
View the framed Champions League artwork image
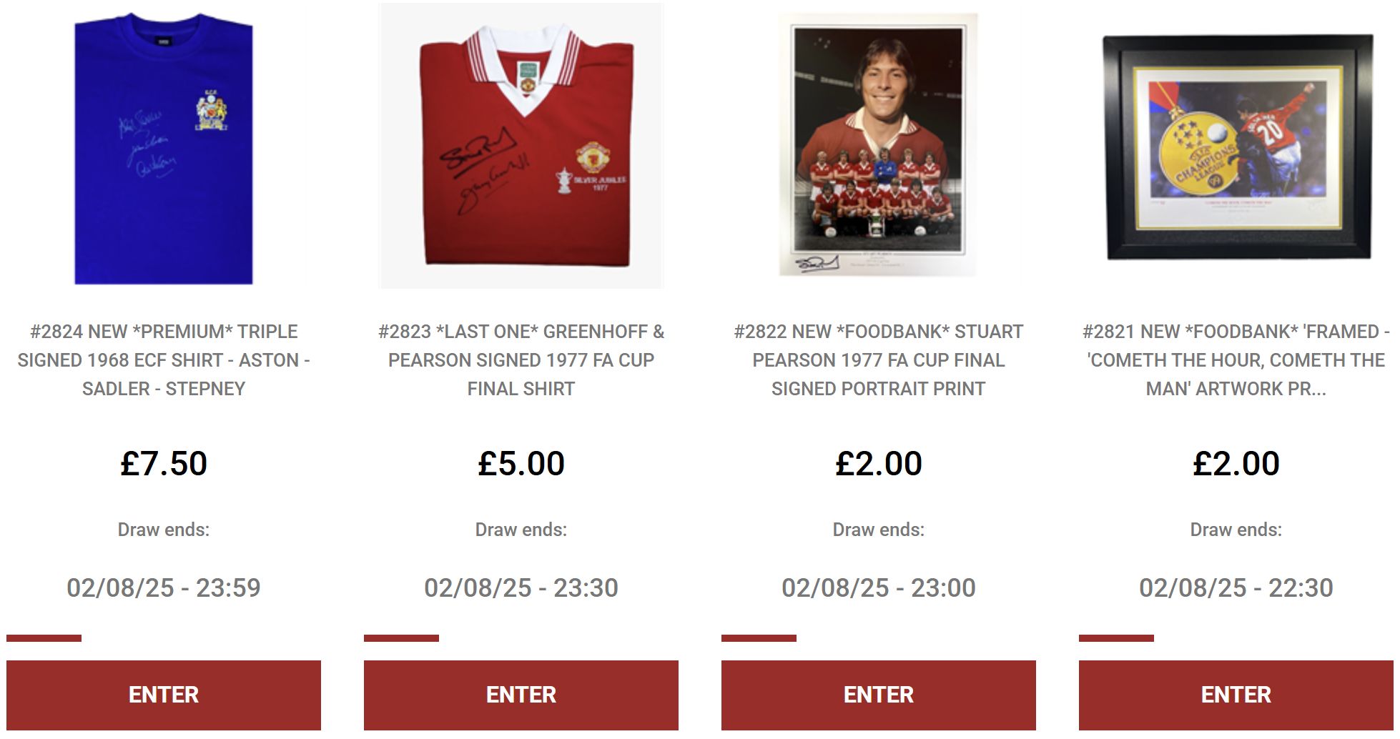(1237, 147)
